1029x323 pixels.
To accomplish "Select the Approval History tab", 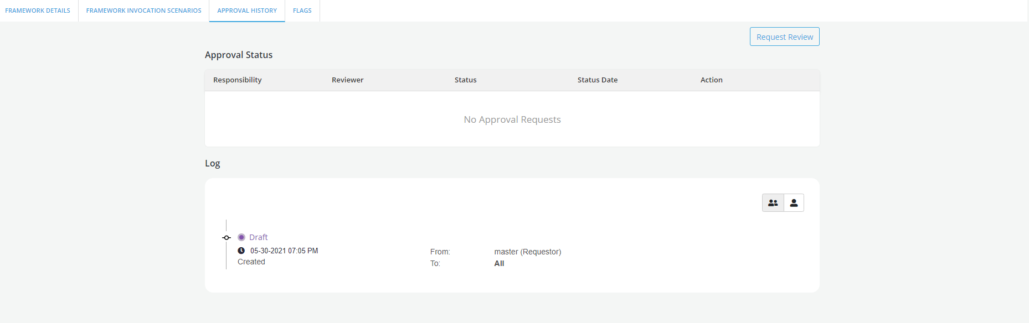I will pos(247,11).
